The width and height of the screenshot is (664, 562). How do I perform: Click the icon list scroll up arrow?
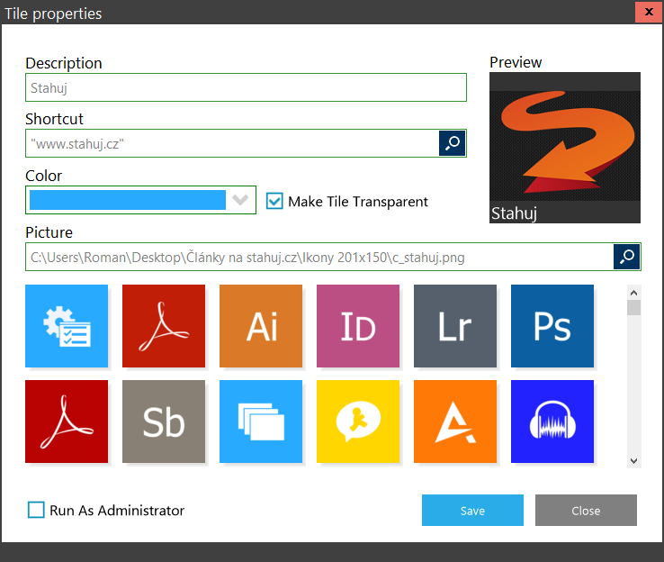point(634,293)
